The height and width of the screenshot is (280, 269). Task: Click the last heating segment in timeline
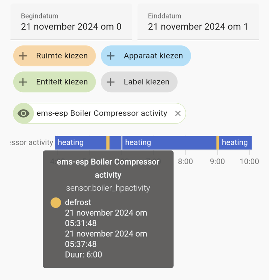pos(235,143)
